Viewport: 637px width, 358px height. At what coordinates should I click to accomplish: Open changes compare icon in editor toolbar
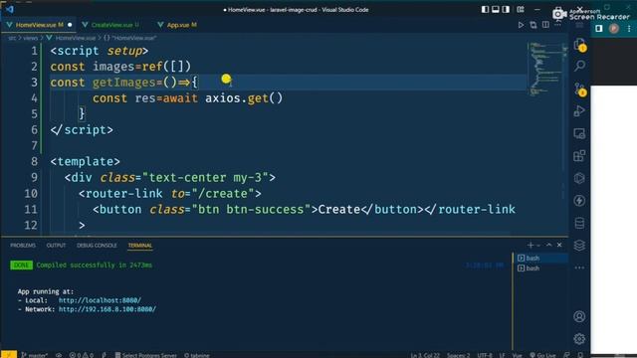click(533, 25)
